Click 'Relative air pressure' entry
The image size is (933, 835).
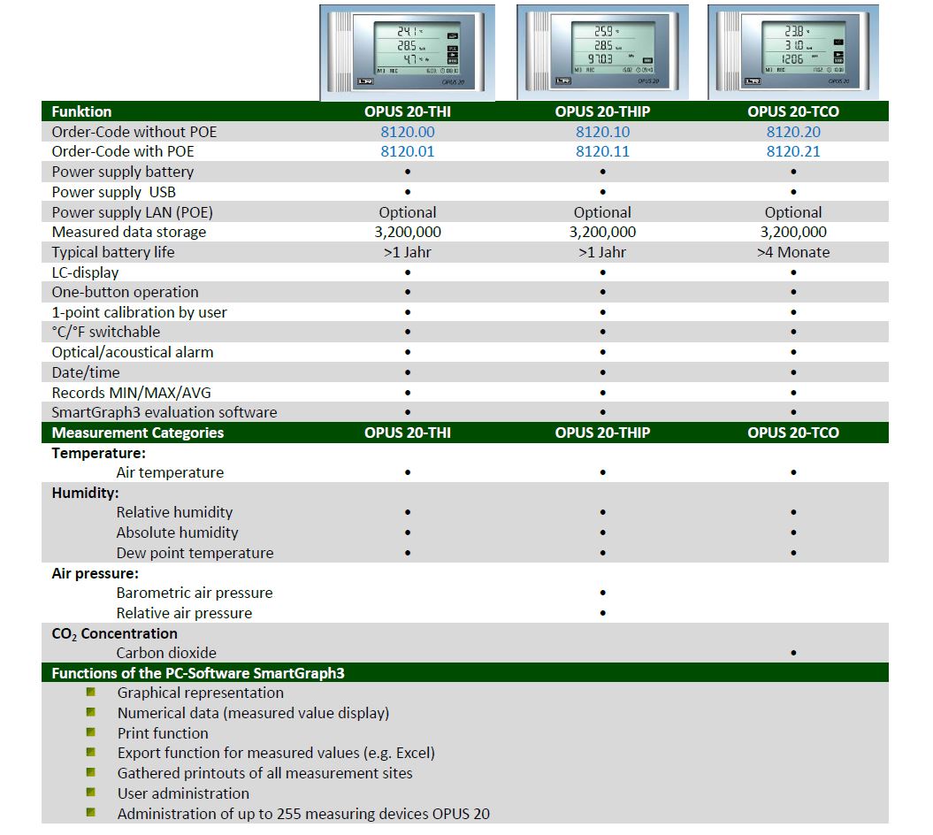pyautogui.click(x=185, y=613)
